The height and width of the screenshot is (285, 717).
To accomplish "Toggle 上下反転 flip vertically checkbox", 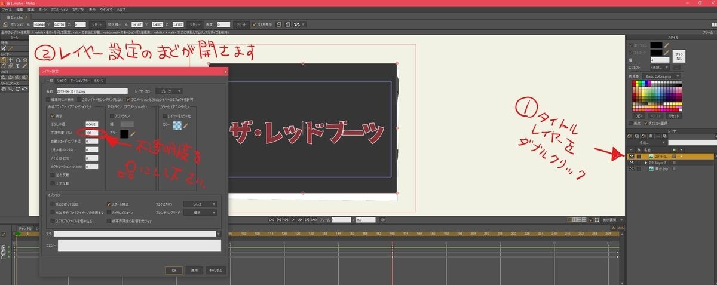I will click(53, 183).
